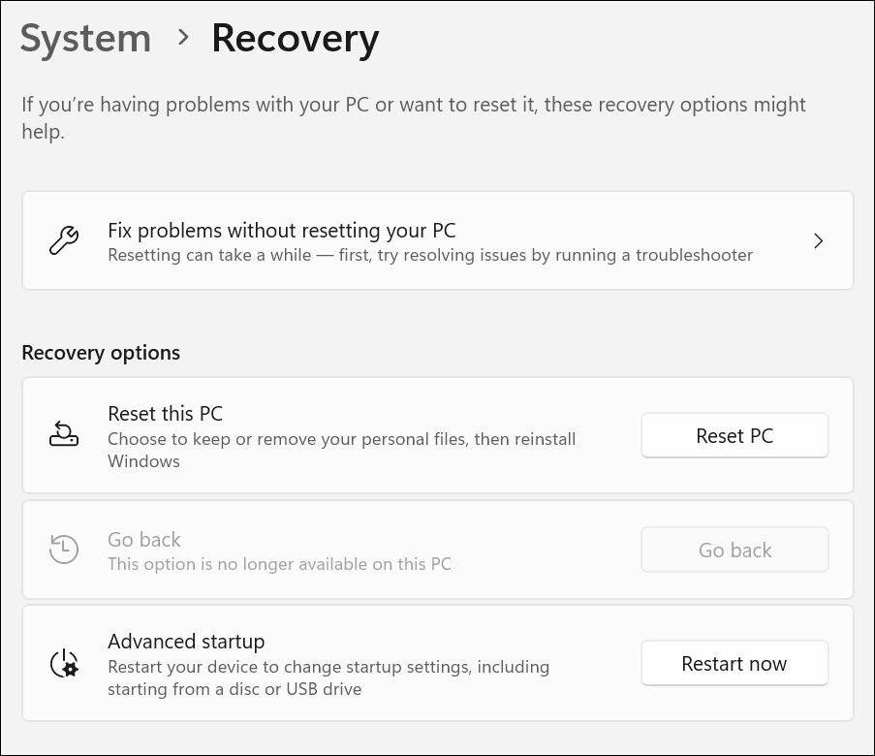Click the 'Restart your device to change' description
The width and height of the screenshot is (875, 756).
pos(328,677)
